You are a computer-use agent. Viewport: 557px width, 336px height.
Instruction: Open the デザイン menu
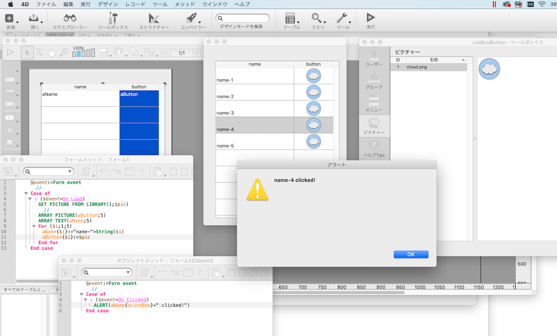[108, 4]
